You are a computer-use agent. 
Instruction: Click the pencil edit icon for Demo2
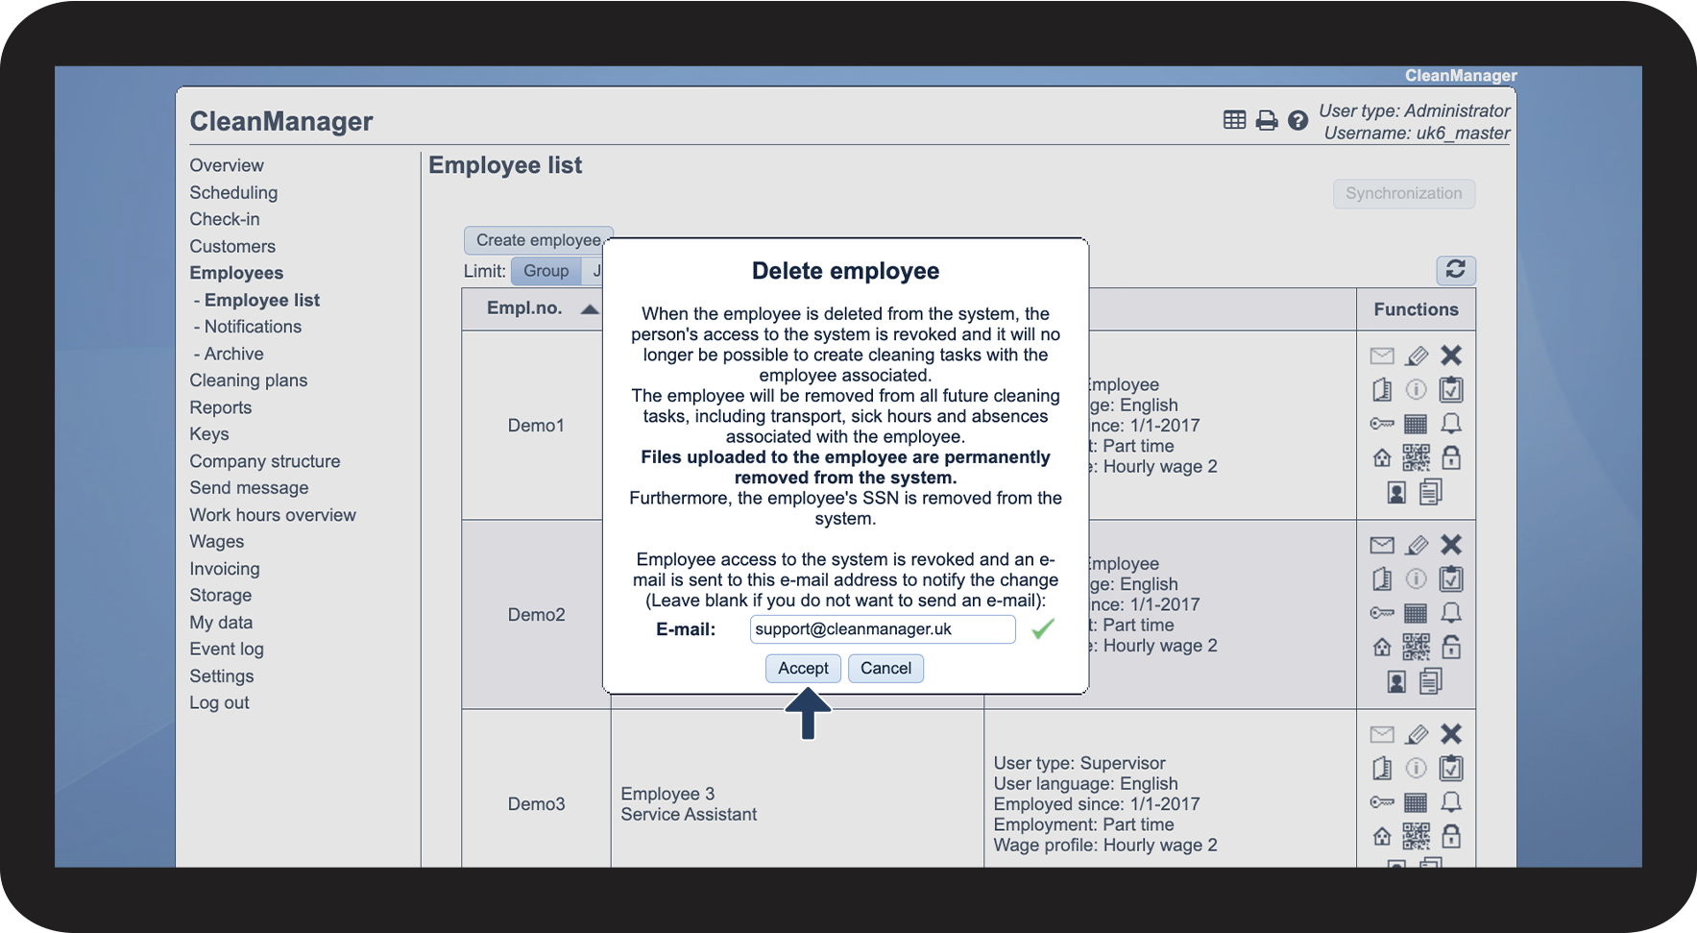(1417, 546)
